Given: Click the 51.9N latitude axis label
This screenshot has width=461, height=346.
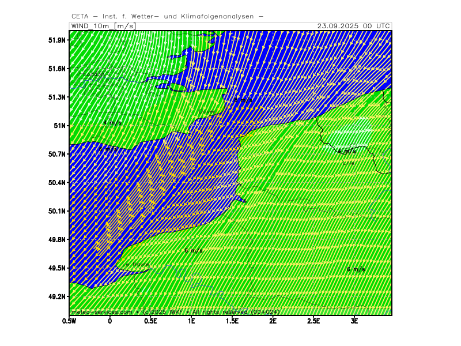Looking at the screenshot, I should click(x=56, y=40).
